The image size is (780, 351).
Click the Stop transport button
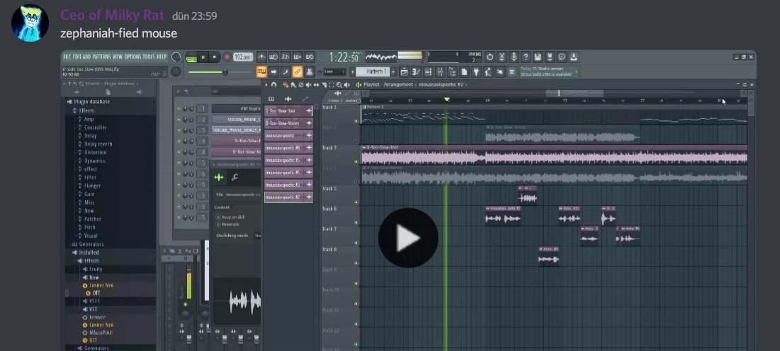tap(215, 57)
